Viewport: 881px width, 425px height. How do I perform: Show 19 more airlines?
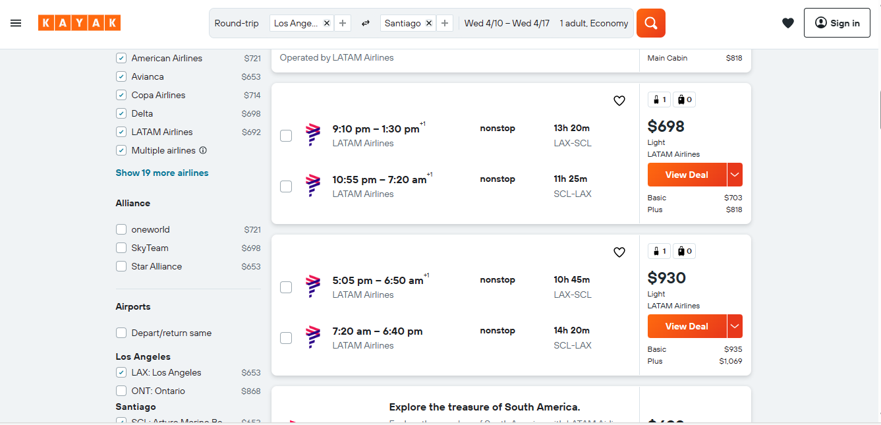(162, 173)
